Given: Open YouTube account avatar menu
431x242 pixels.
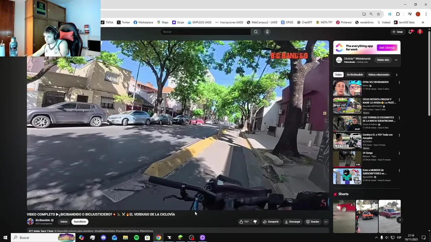Looking at the screenshot, I should [x=420, y=32].
